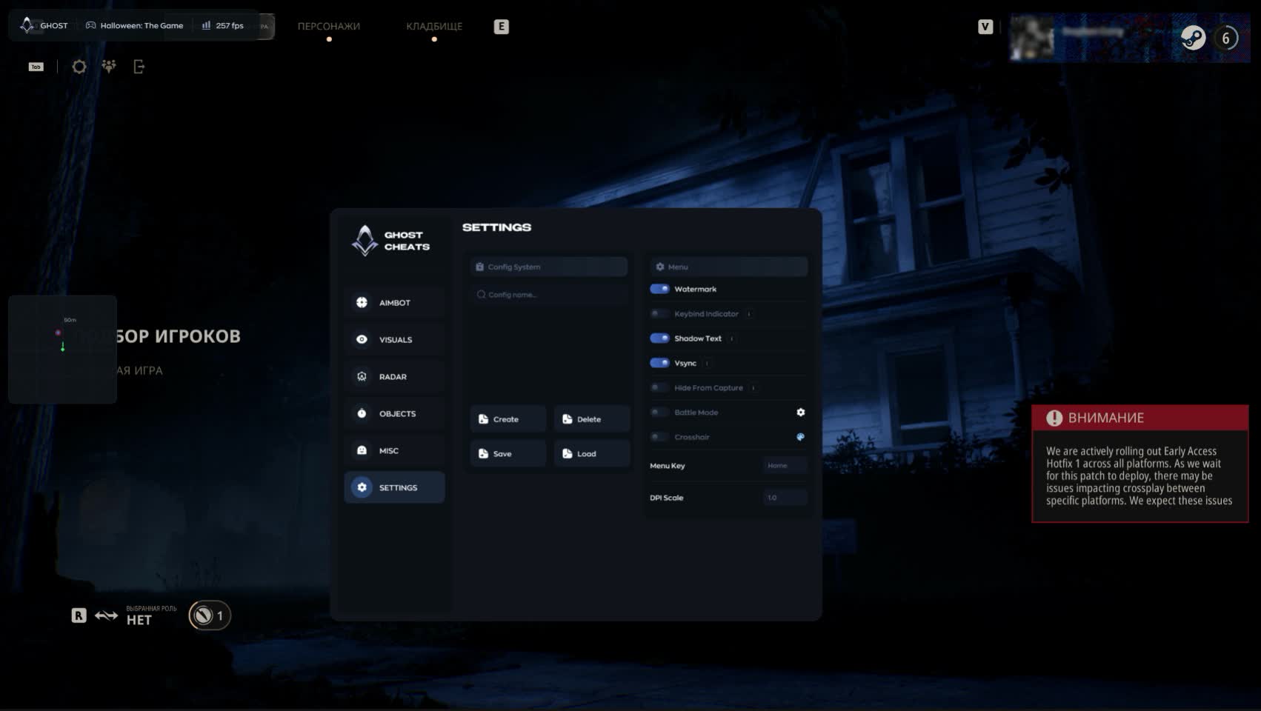Open the КЛАДБИЩЕ tab
This screenshot has width=1261, height=711.
434,26
